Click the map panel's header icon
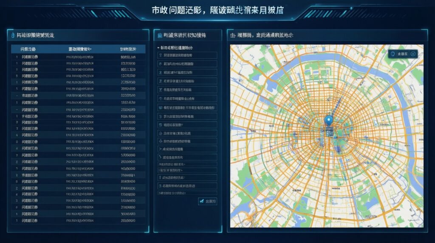 [232, 35]
